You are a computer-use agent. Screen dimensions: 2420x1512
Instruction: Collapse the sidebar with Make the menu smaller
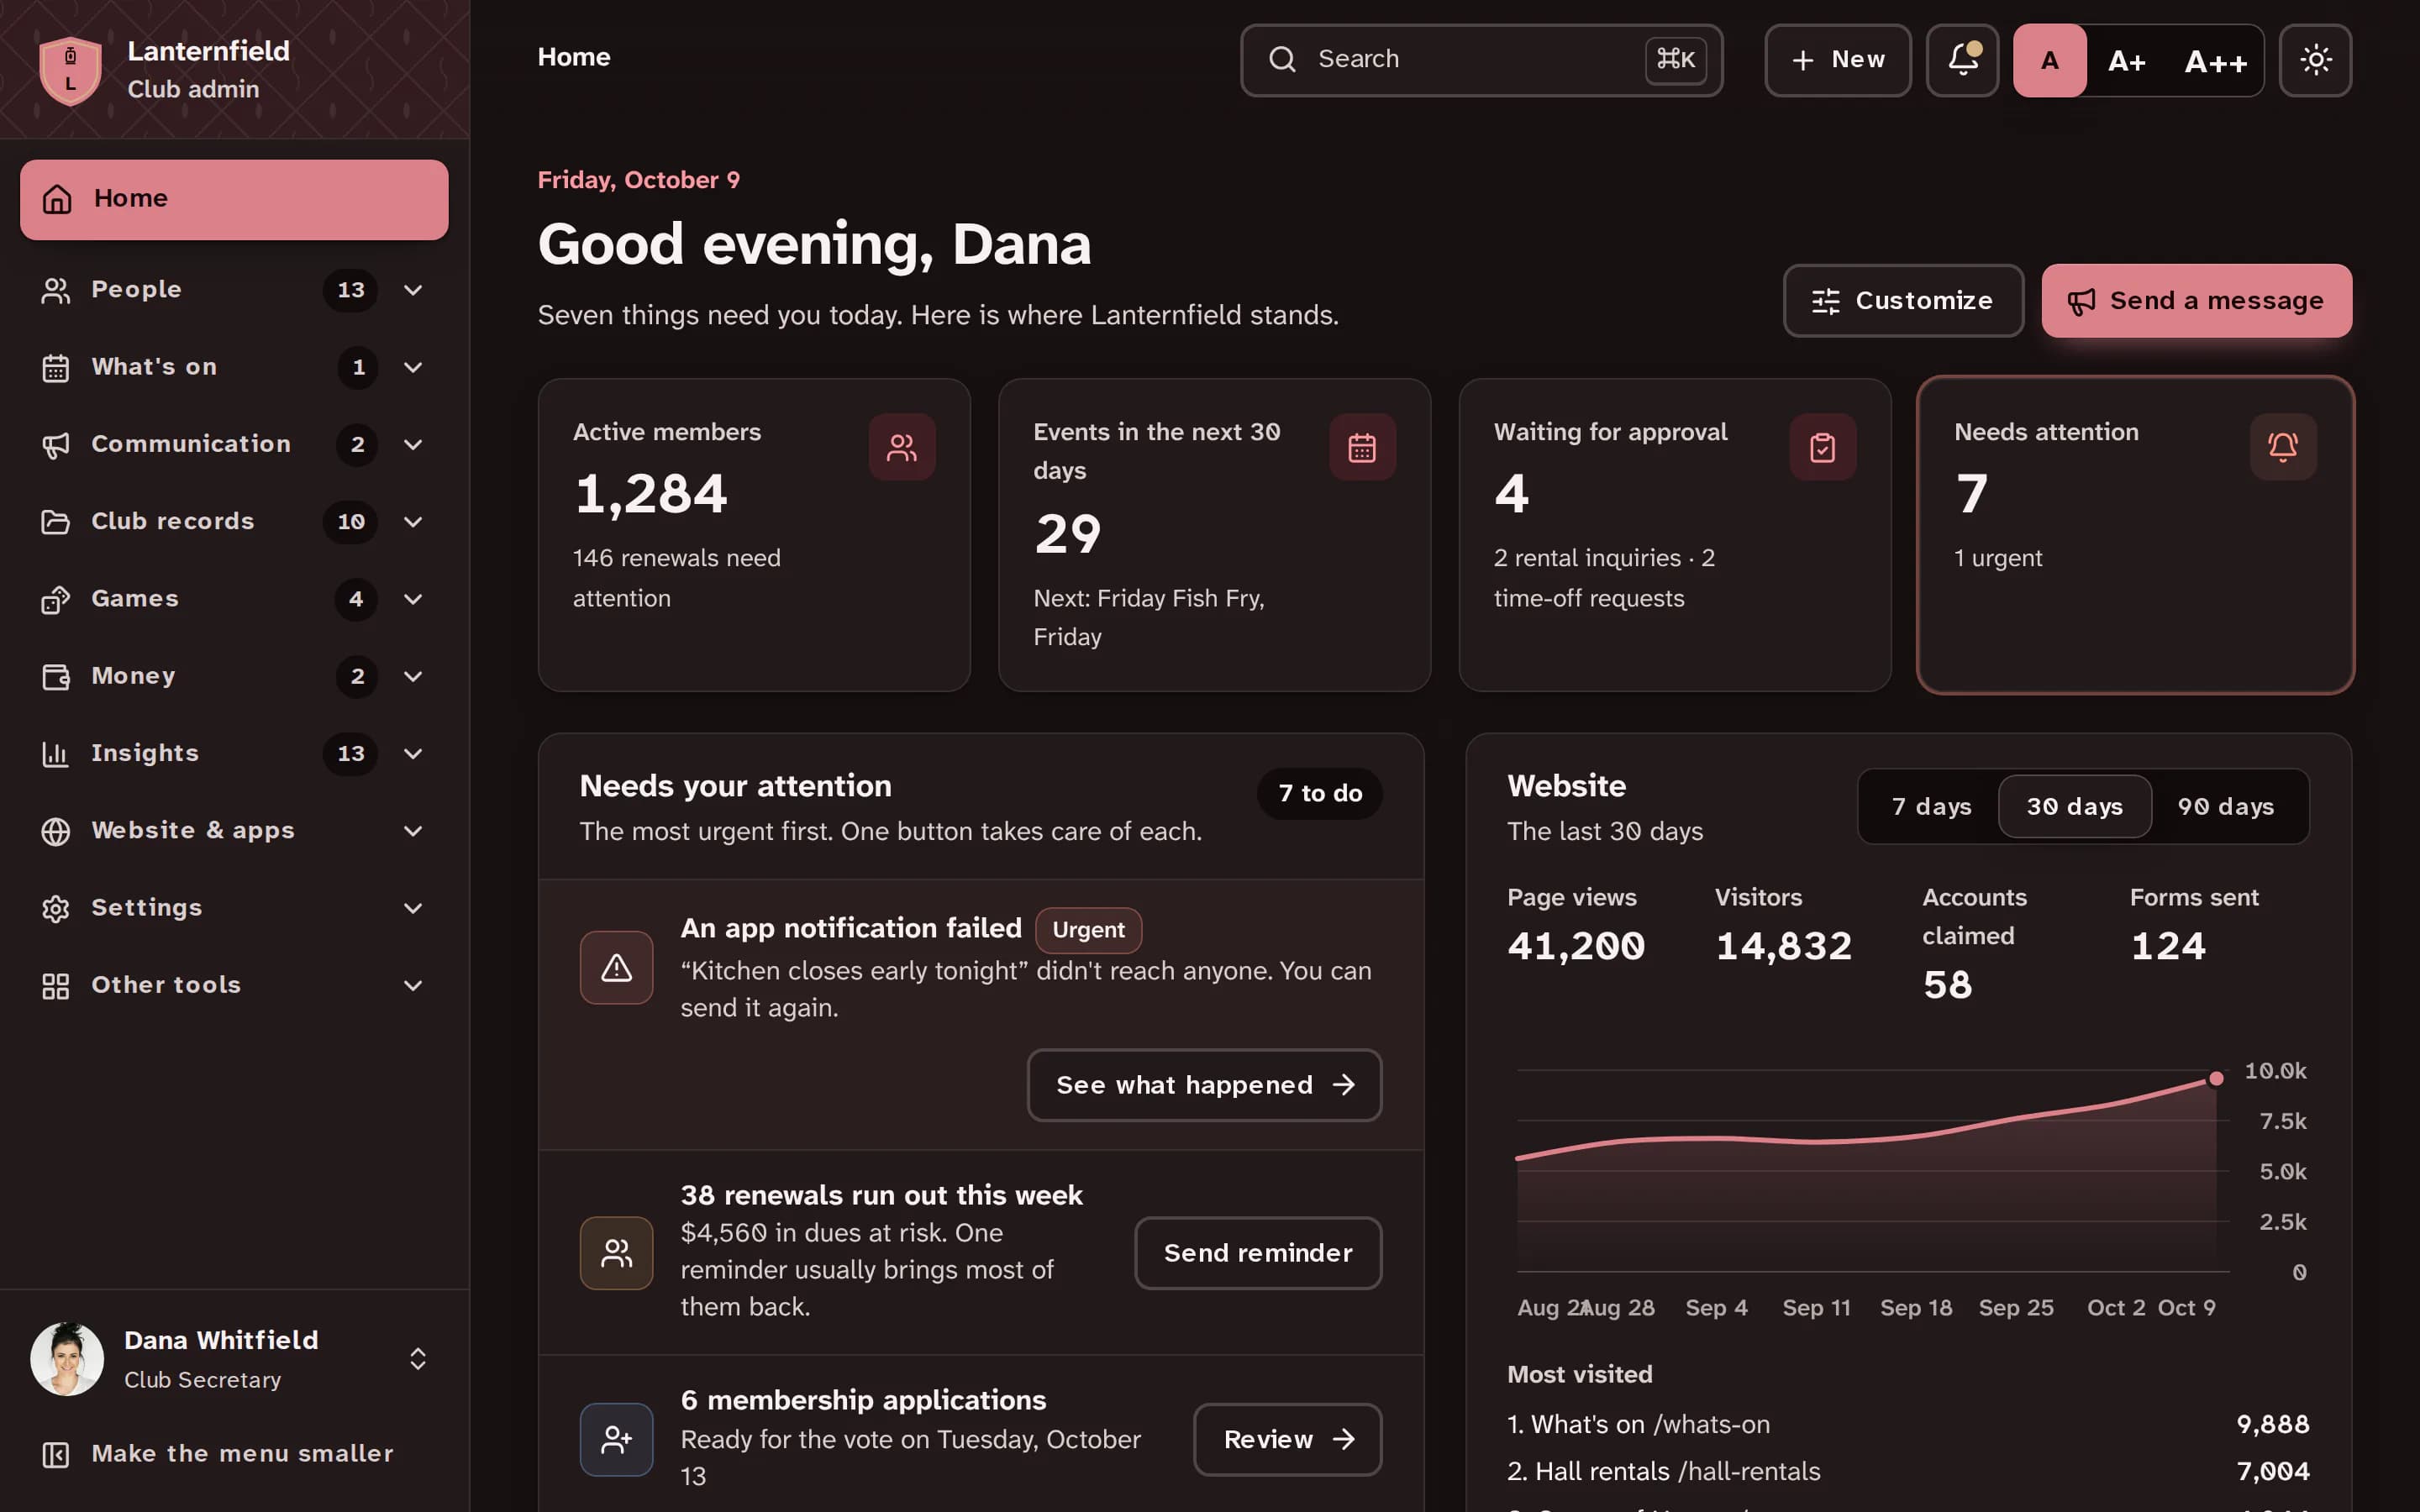point(234,1453)
